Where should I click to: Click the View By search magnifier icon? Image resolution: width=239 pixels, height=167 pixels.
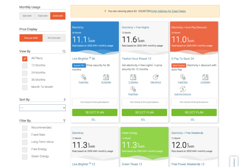(64, 52)
